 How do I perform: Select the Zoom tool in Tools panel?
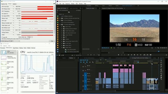(x=161, y=79)
